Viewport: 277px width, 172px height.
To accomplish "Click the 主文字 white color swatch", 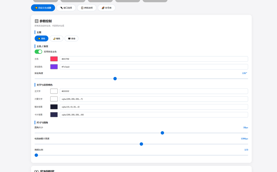I will (54, 91).
